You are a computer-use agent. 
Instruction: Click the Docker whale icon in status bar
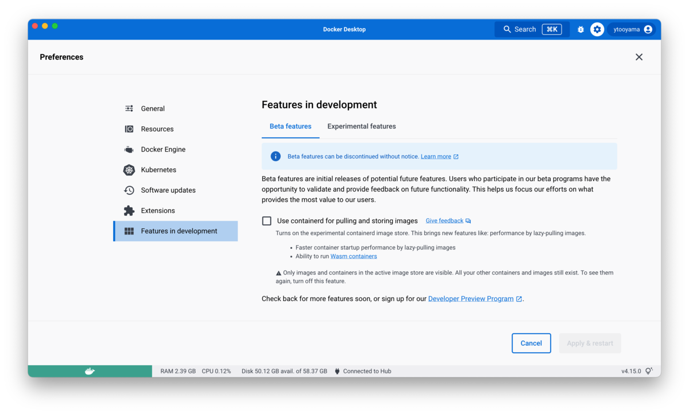click(90, 371)
